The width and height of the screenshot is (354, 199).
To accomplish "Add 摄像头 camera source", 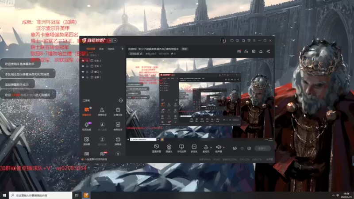I will (169, 149).
